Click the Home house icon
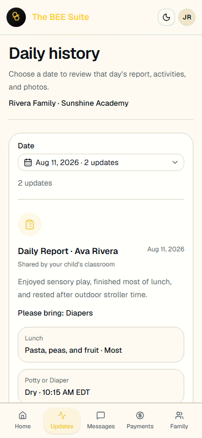Screen dimensions: 202x438 click(23, 415)
